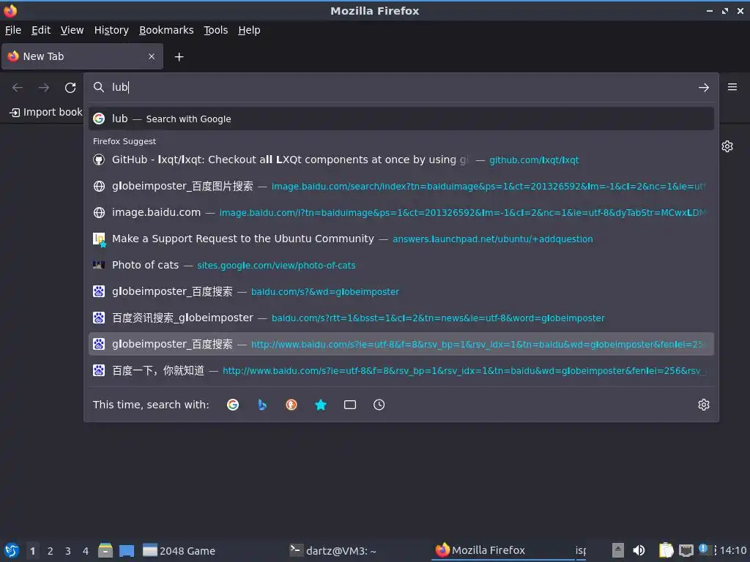Open the image.baidu.com suggestion
Screen dimensions: 750x562
(401, 212)
